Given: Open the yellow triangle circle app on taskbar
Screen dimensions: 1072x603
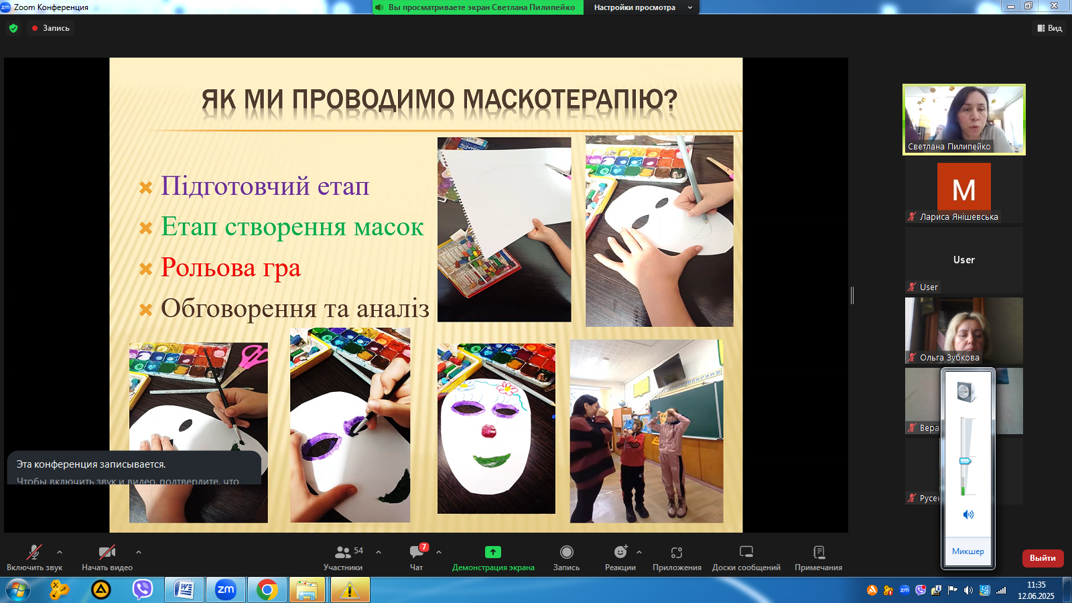Looking at the screenshot, I should [x=101, y=590].
